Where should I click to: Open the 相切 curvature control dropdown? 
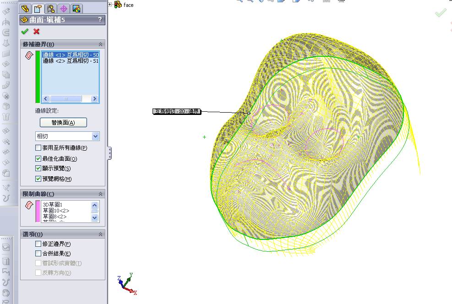(x=95, y=136)
